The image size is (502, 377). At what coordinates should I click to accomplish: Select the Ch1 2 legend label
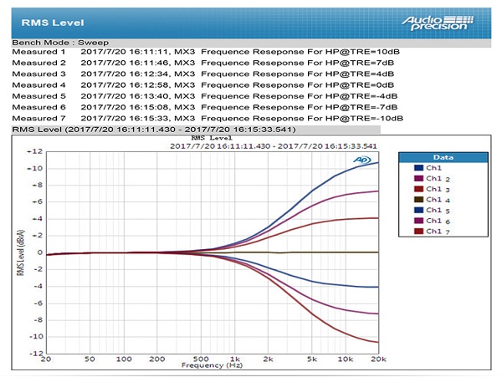pos(438,179)
